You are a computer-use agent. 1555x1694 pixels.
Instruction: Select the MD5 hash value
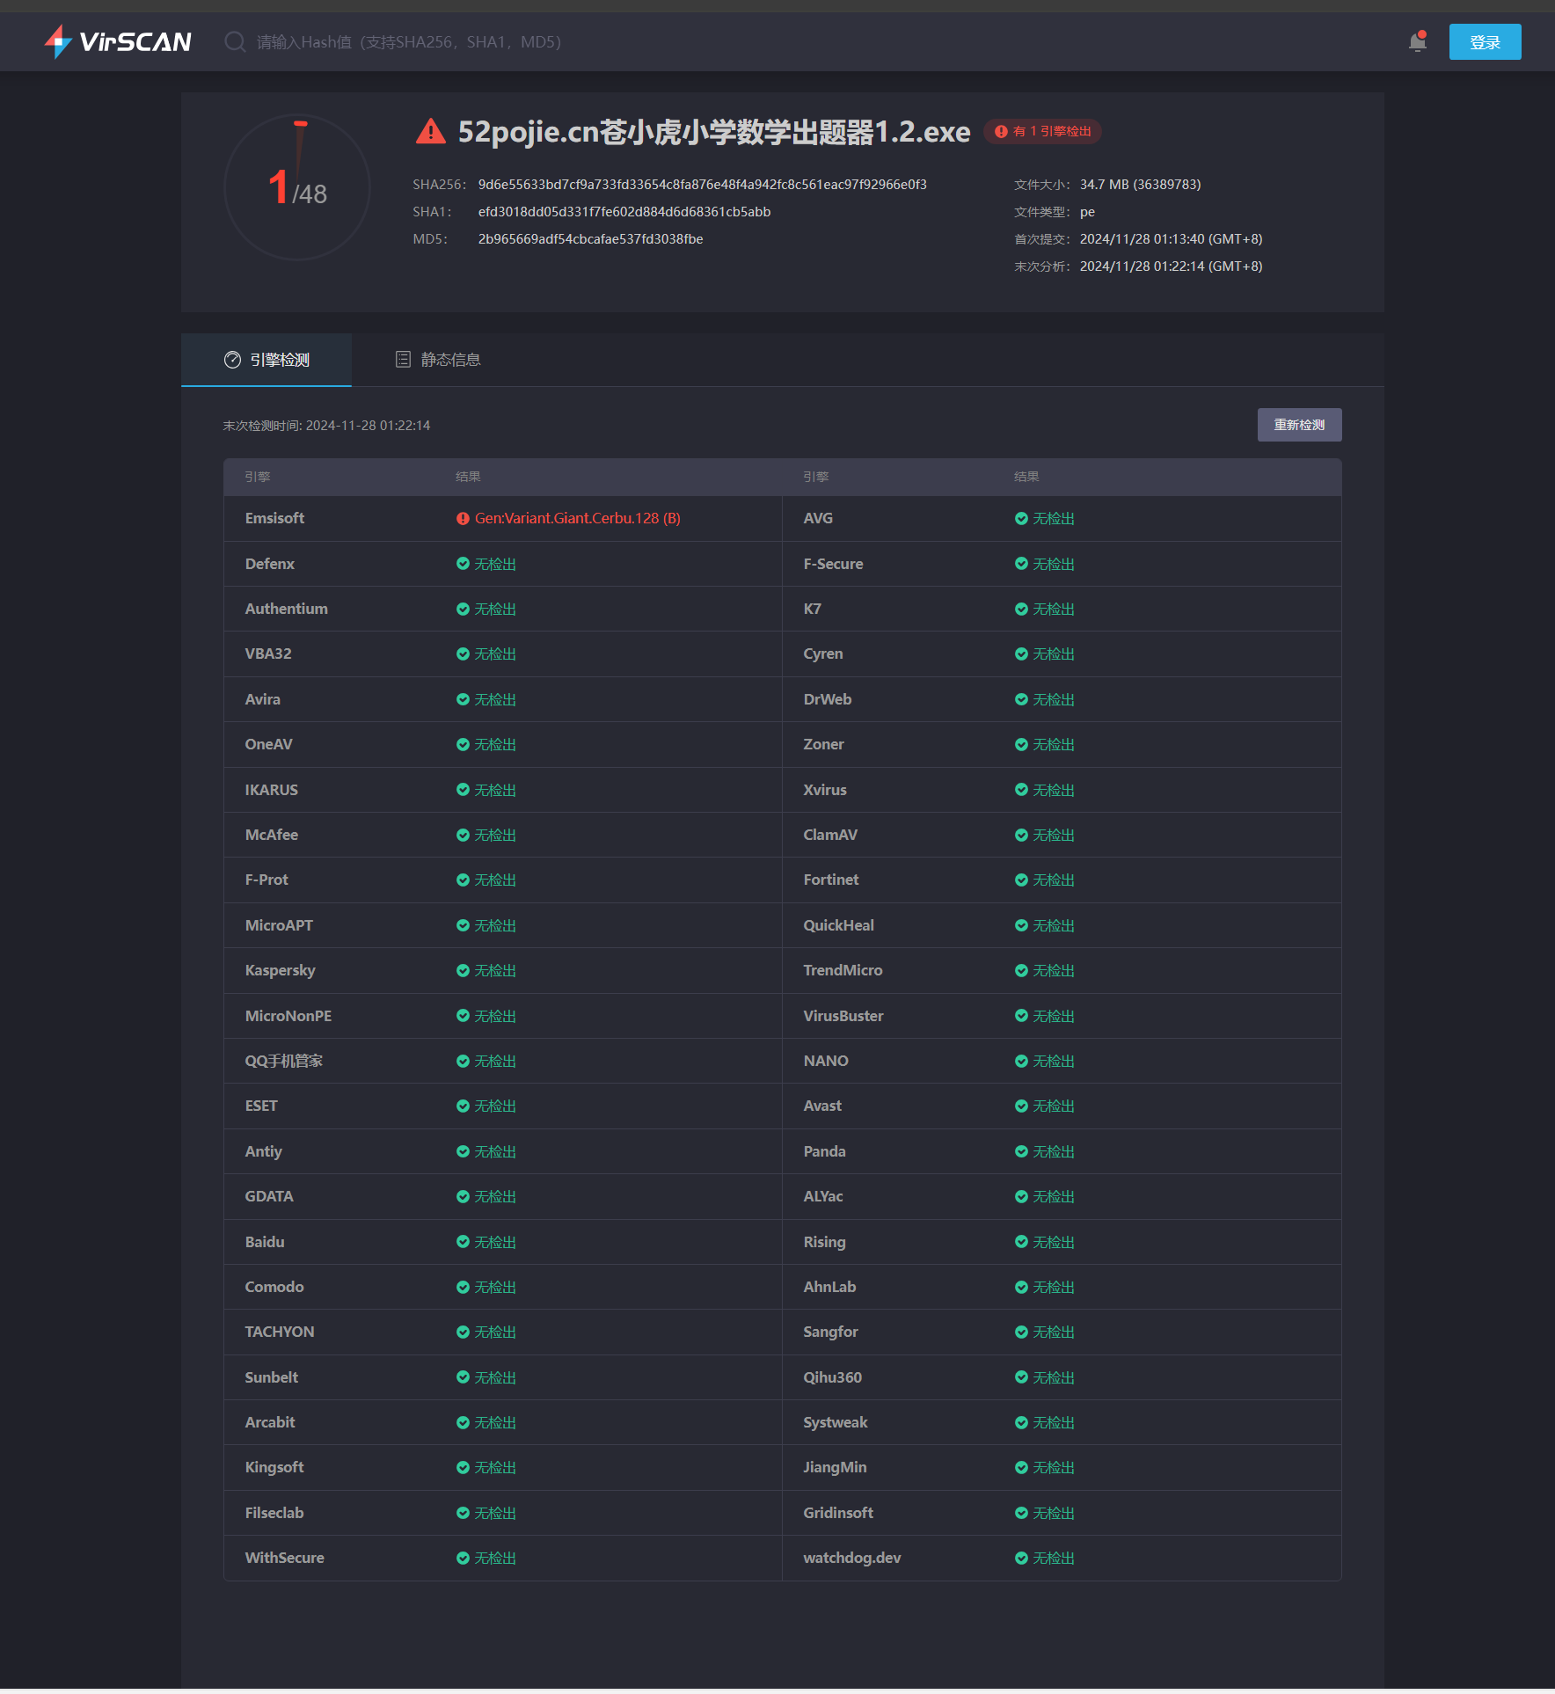click(590, 239)
